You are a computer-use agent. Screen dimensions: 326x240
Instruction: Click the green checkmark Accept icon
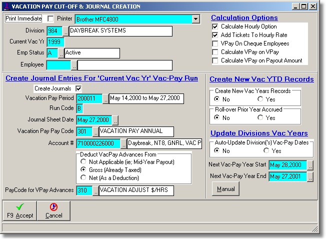(20, 207)
